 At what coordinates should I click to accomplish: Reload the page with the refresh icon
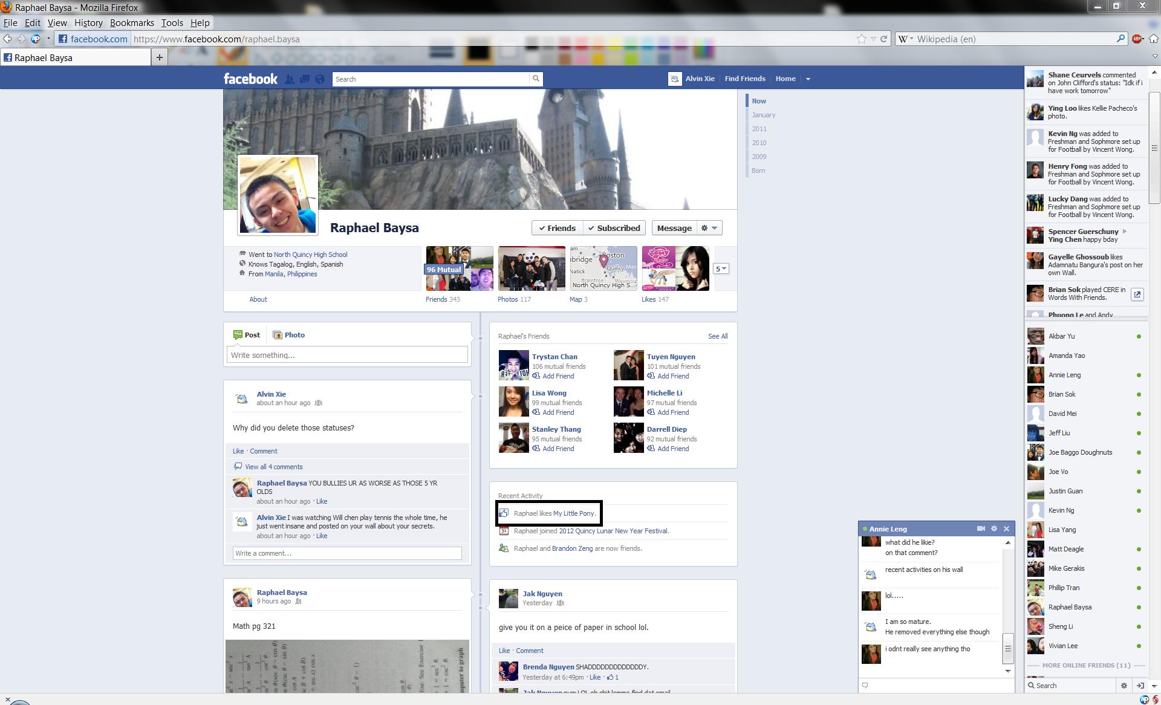(x=883, y=39)
